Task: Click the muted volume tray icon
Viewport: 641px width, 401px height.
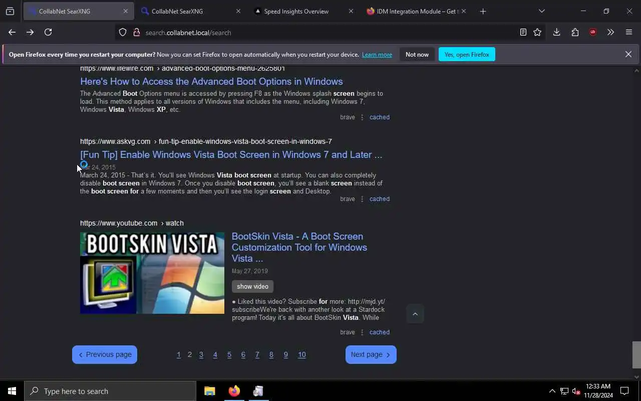Action: 576,391
